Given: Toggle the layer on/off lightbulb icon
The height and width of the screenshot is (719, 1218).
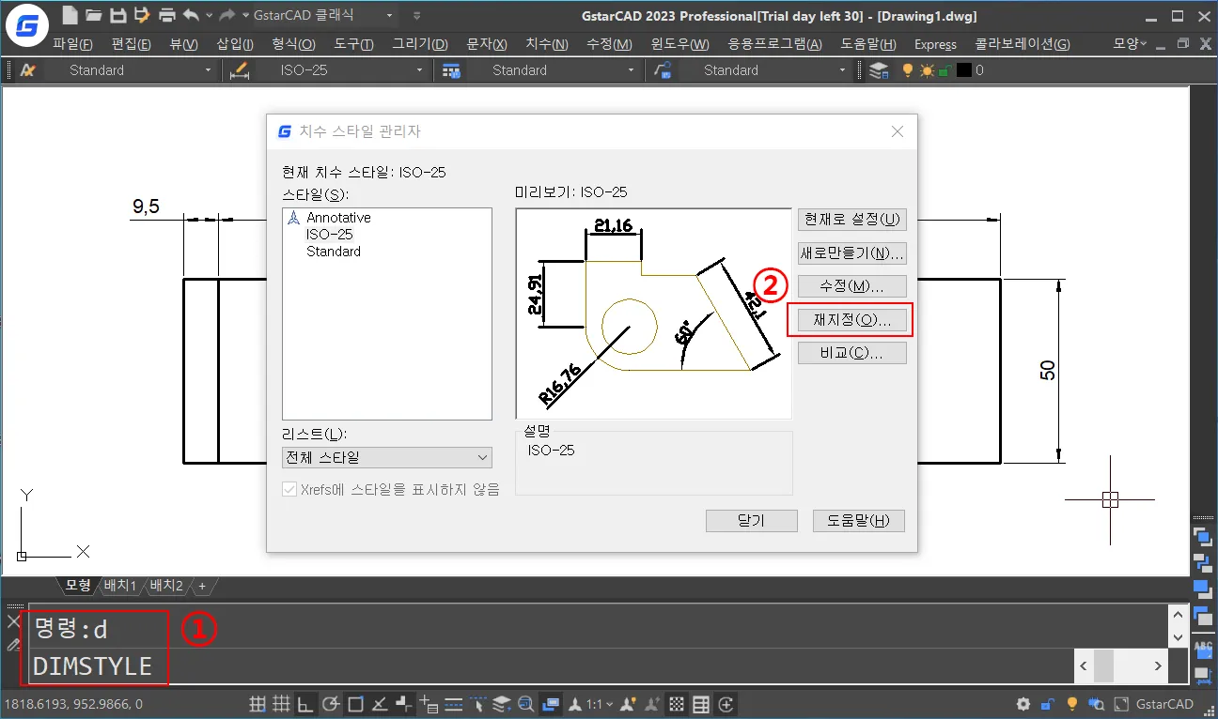Looking at the screenshot, I should click(x=908, y=70).
